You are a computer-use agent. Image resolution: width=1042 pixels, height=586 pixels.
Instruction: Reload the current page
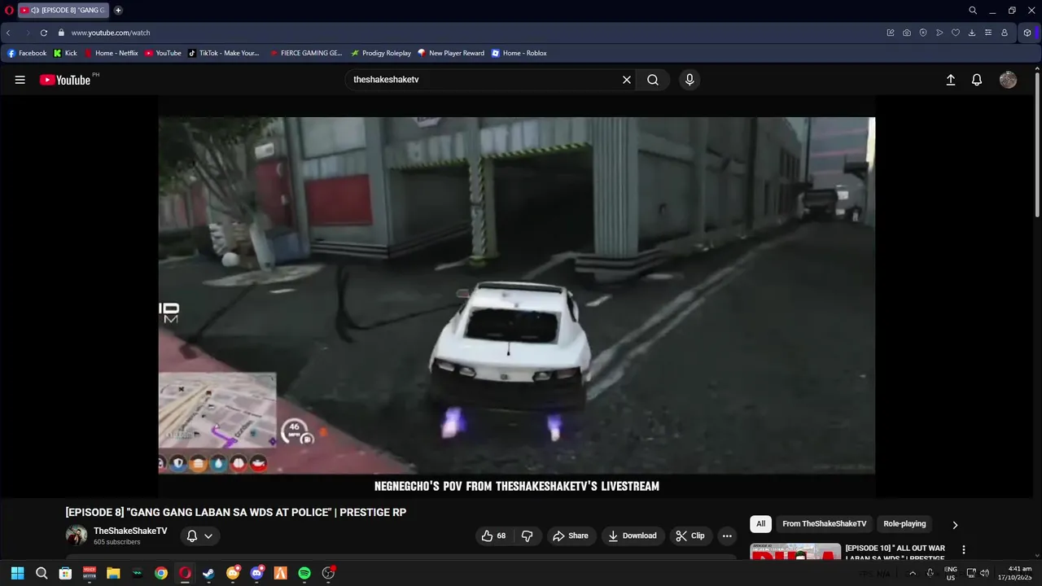coord(44,33)
